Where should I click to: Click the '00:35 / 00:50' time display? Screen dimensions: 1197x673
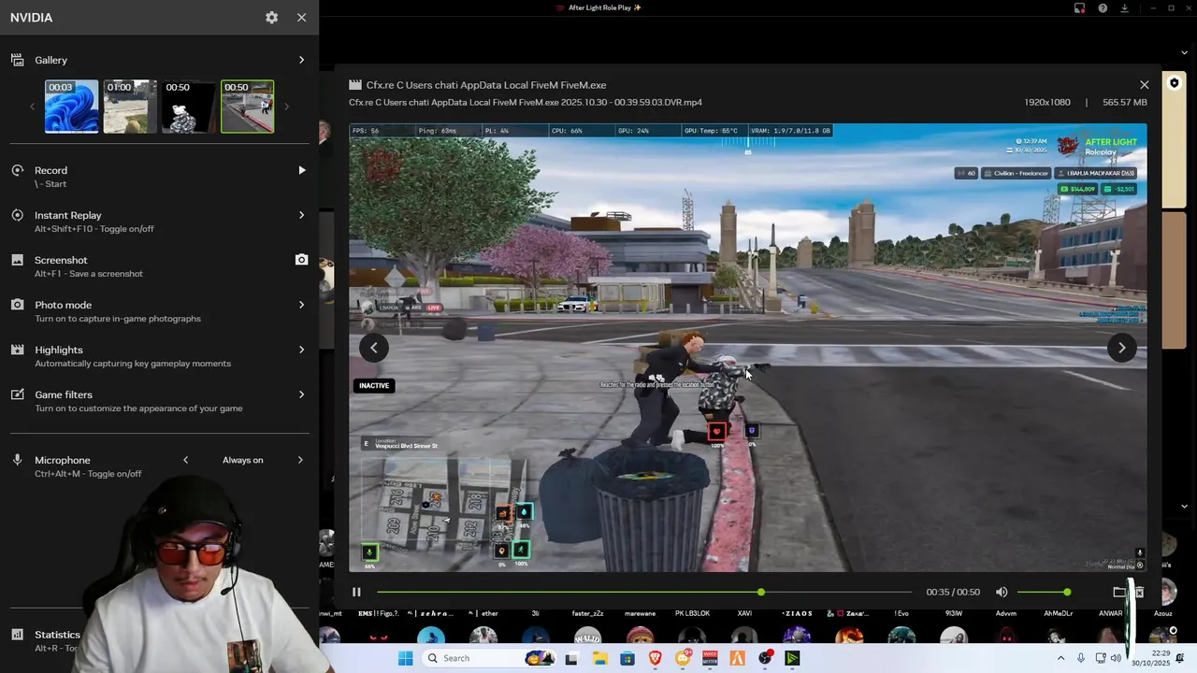[953, 592]
